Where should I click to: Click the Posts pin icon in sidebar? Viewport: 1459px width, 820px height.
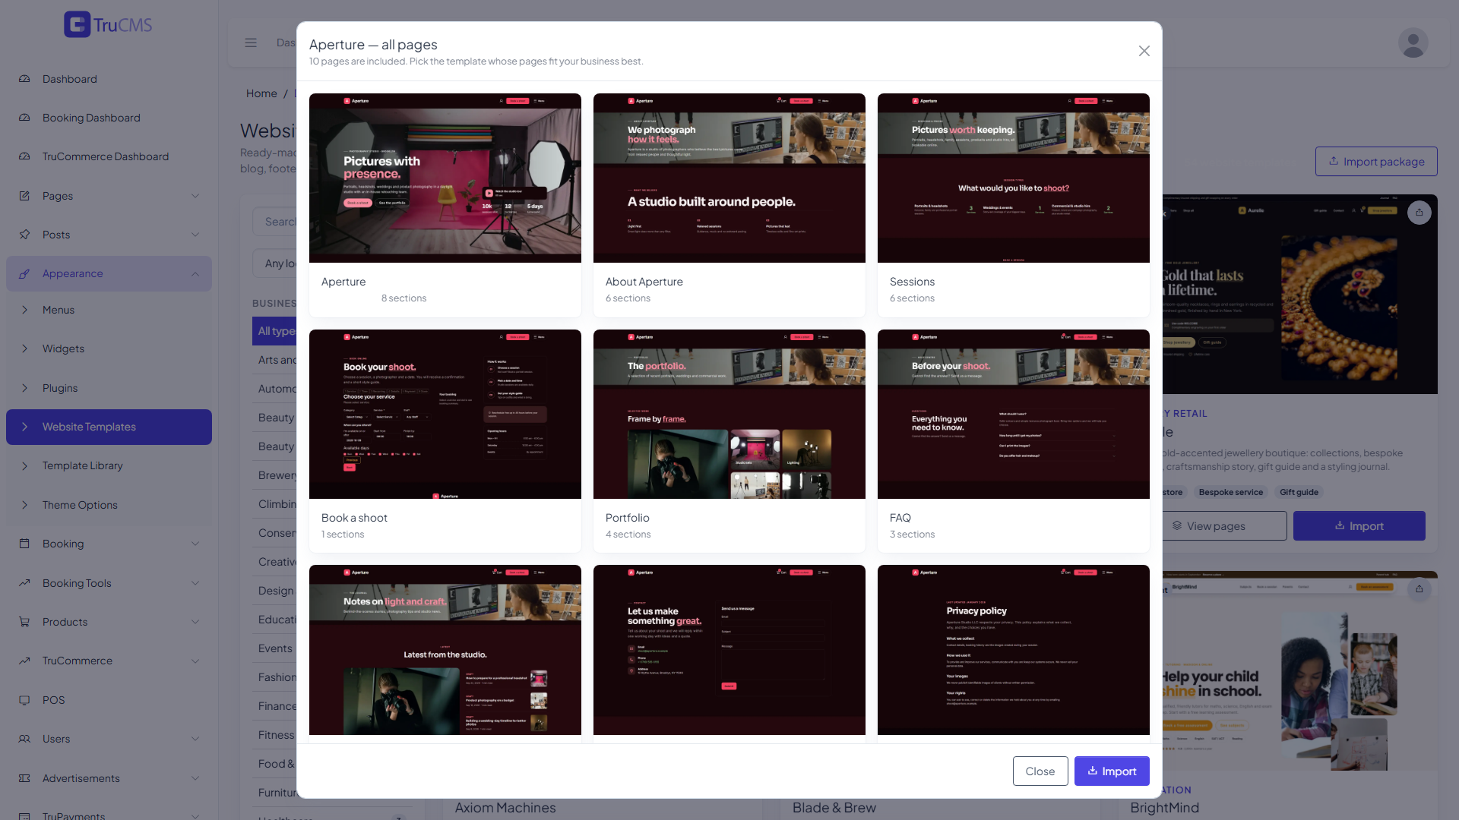pos(24,235)
